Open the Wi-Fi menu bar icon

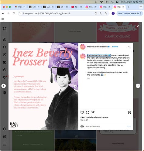pos(101,2)
